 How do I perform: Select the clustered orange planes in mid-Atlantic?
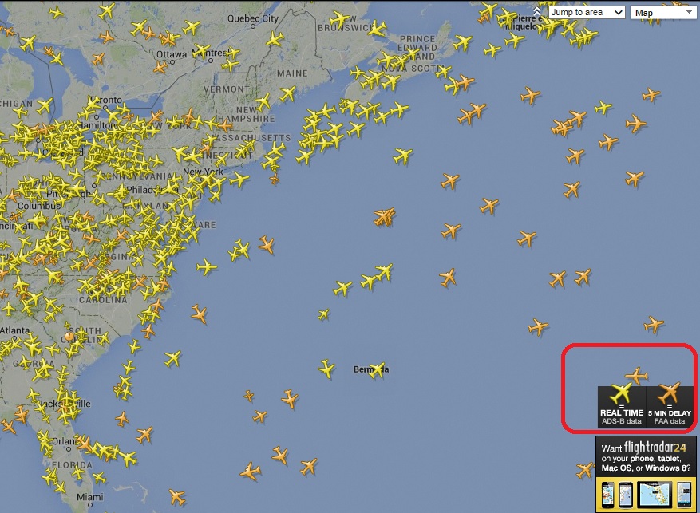click(x=384, y=217)
